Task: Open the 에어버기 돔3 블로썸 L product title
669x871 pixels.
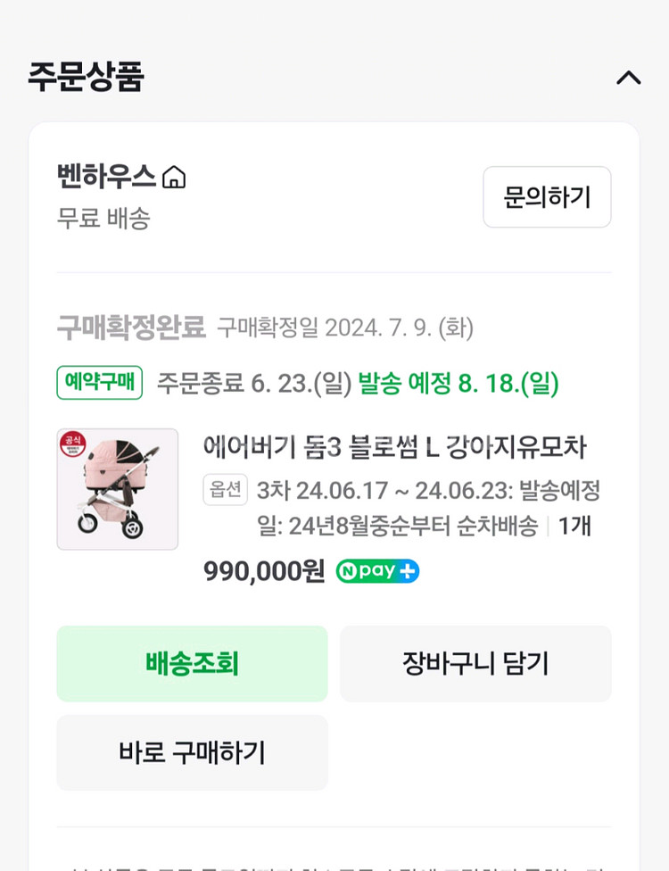Action: 394,447
